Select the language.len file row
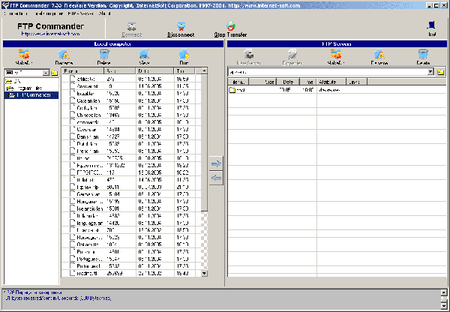 [131, 223]
